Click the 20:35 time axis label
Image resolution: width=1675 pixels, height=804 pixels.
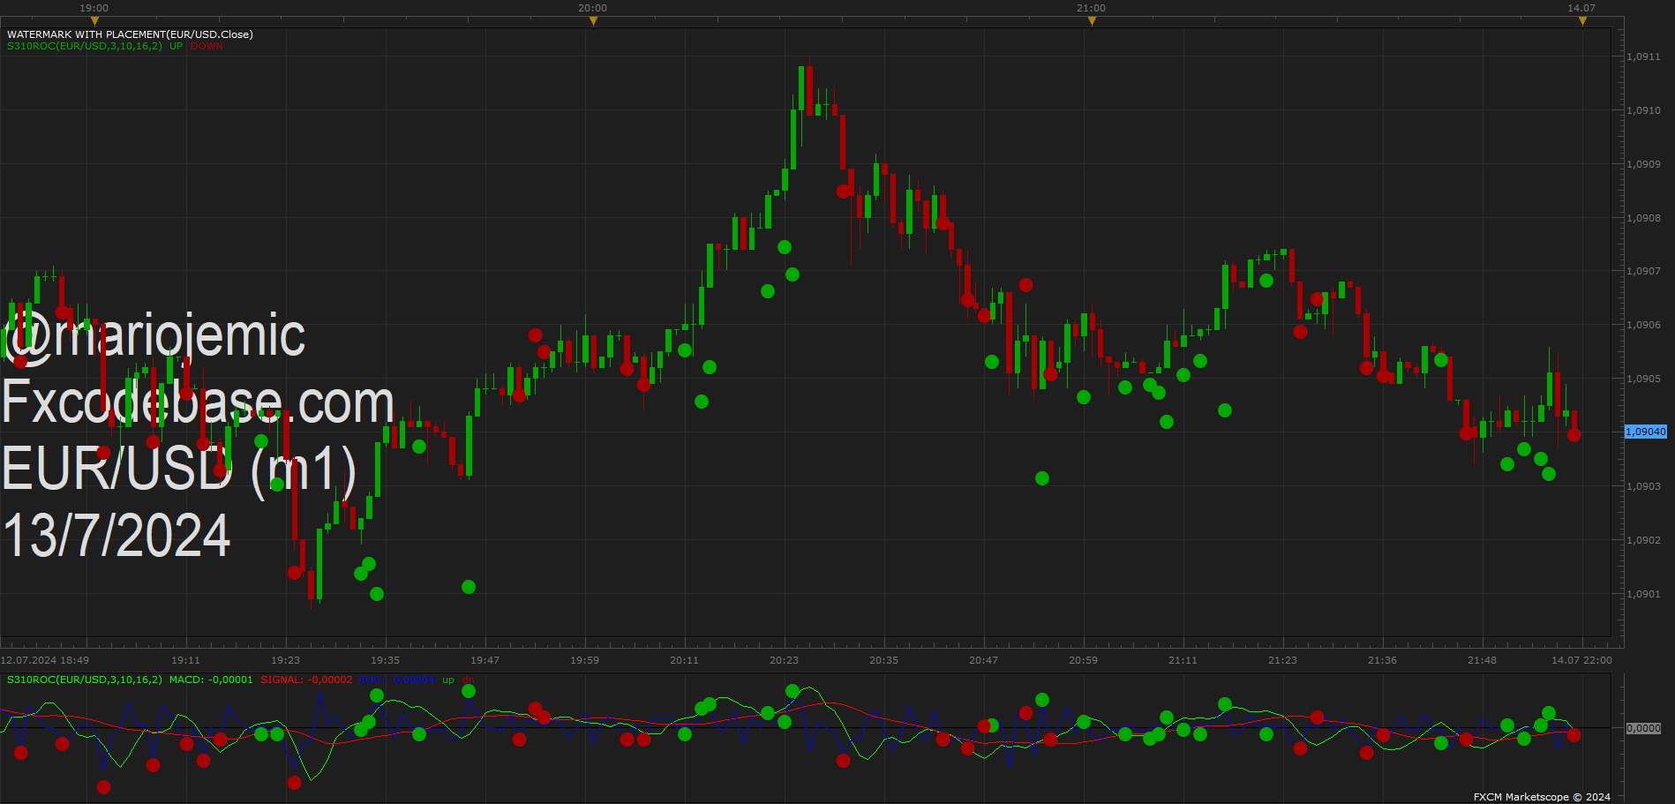point(883,660)
